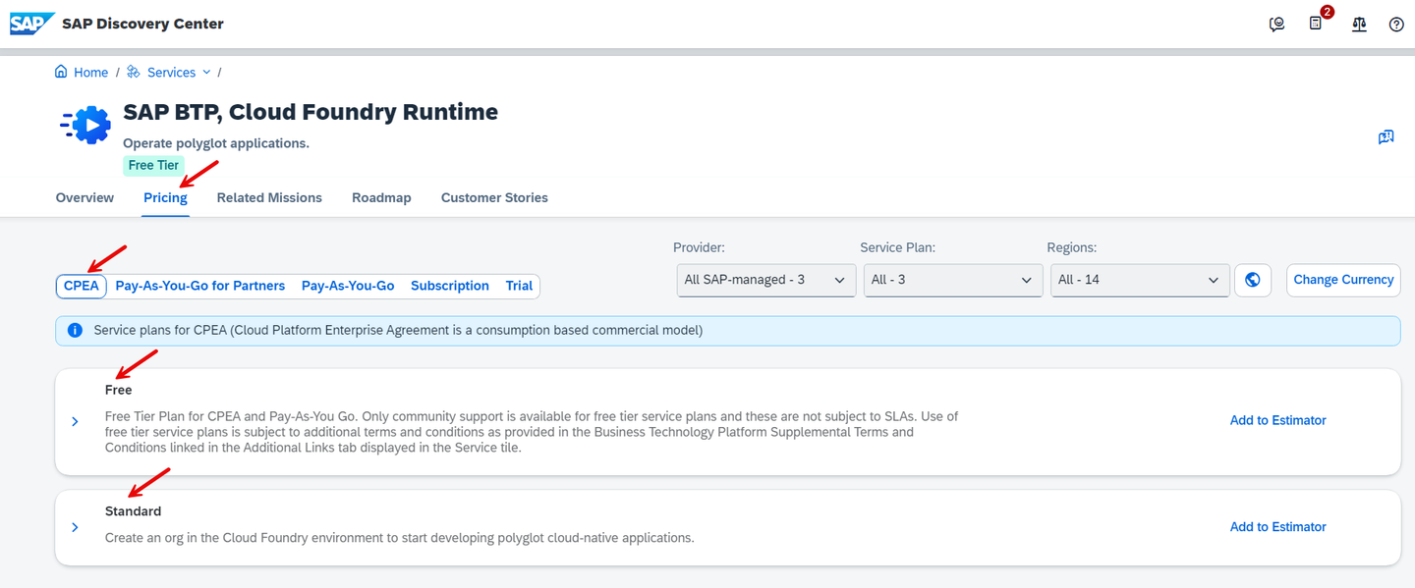1415x588 pixels.
Task: Click the Service Plan: label
Action: pos(899,247)
